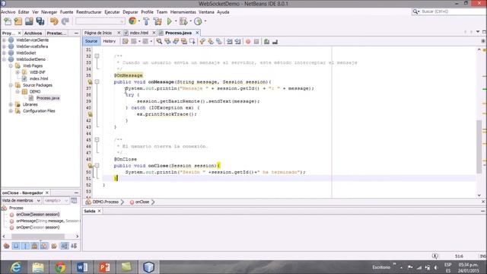Open the Herramientas menu
The width and height of the screenshot is (487, 274).
[x=183, y=12]
